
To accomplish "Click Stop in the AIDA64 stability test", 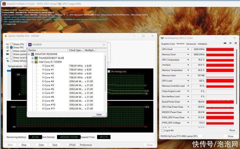I will [24, 145].
